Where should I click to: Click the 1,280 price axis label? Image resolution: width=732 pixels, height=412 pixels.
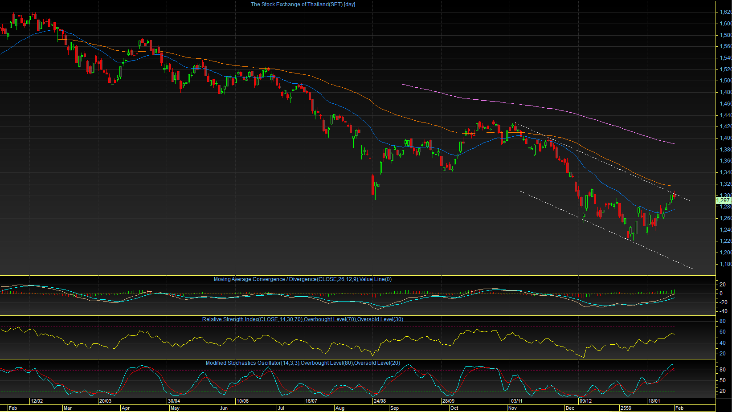click(x=725, y=207)
